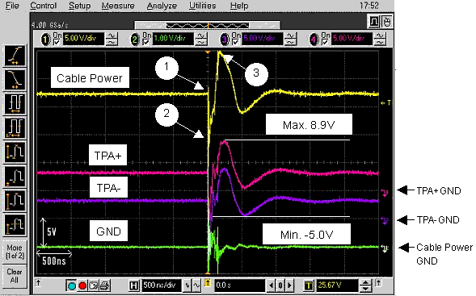Select the period measurement icon with top arrow

click(15, 103)
